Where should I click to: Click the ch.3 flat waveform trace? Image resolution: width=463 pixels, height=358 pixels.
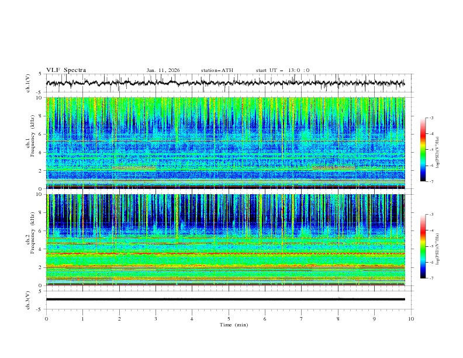(x=225, y=300)
